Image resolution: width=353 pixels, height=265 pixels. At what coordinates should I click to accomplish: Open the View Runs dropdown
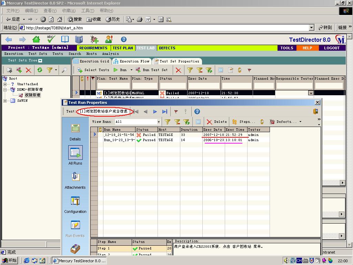[158, 121]
